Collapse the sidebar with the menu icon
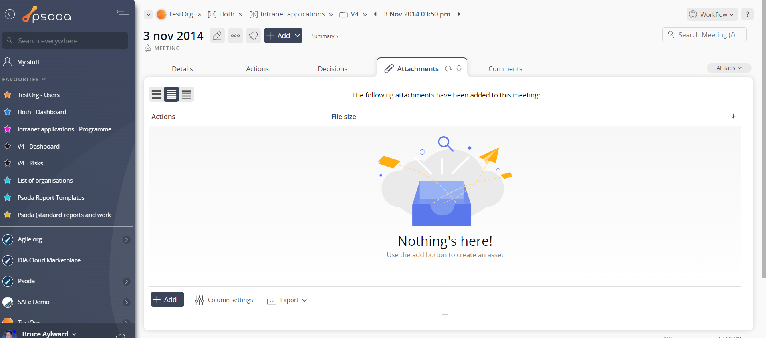The image size is (766, 338). pos(123,14)
